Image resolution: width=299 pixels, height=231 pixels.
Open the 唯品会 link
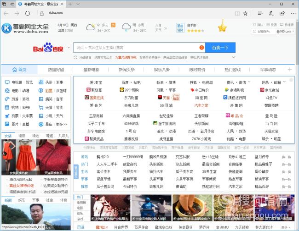click(x=234, y=116)
